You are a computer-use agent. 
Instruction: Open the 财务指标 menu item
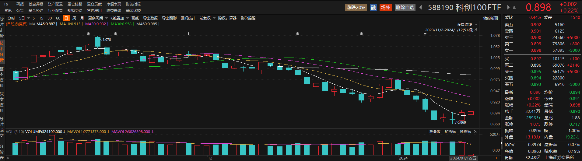click(x=133, y=4)
